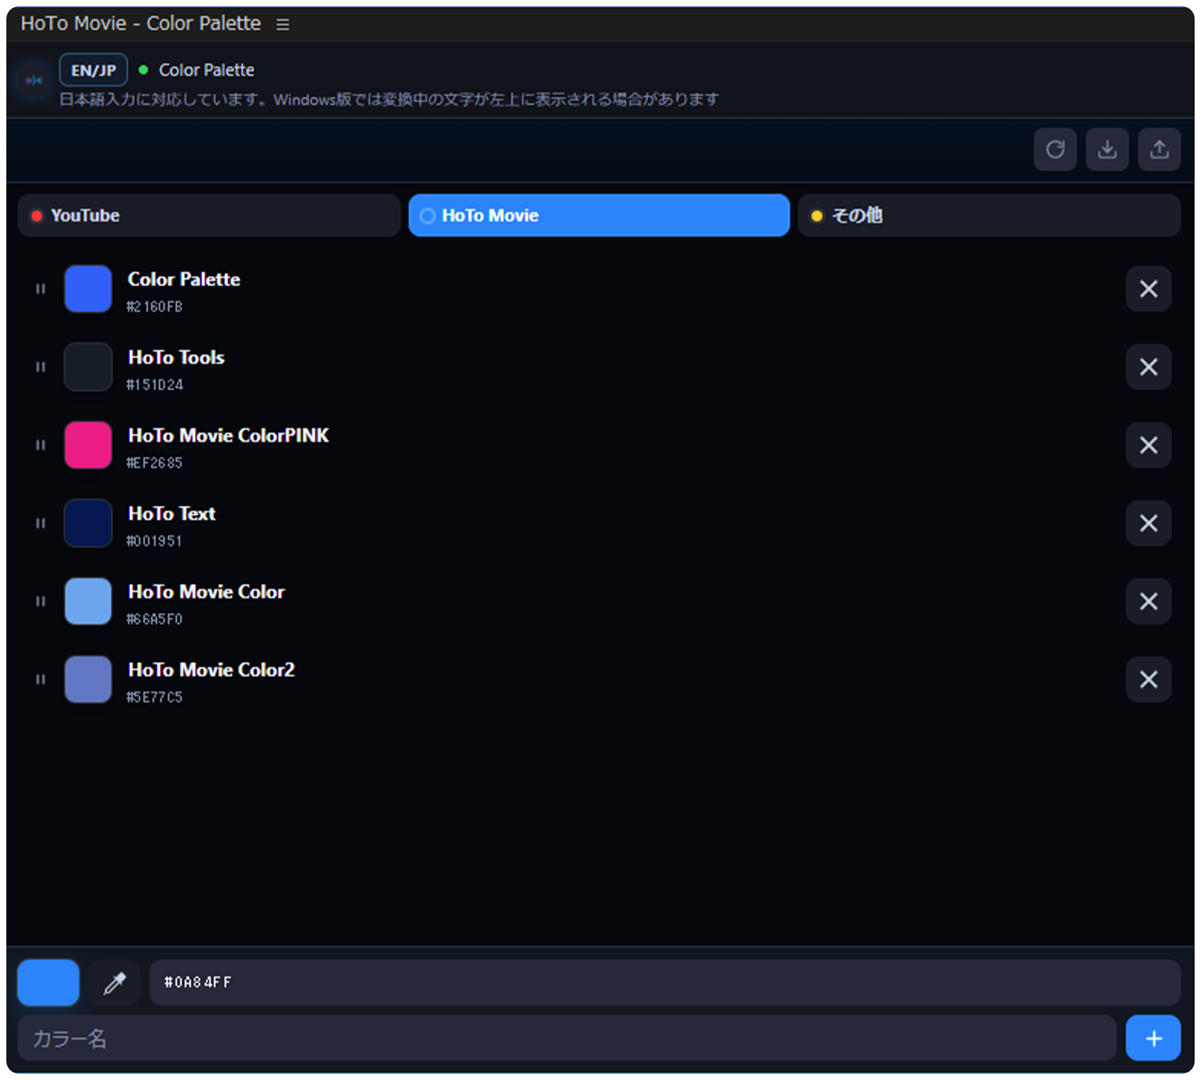Click hex code #66A5F0
1201x1080 pixels.
(154, 619)
